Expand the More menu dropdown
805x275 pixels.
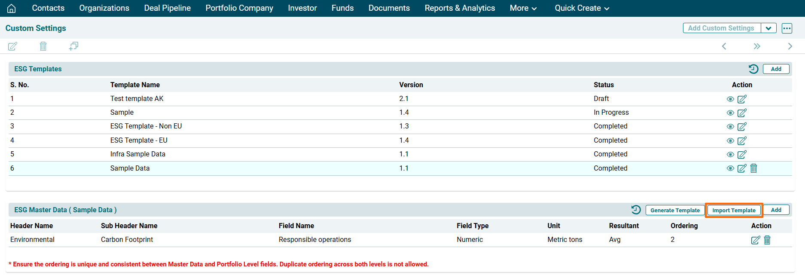point(523,8)
